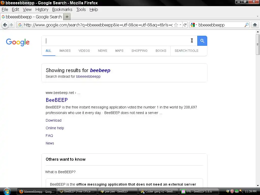This screenshot has width=260, height=195.
Task: Click the magnifier icon in Firefox search box
Action: coord(246,25)
